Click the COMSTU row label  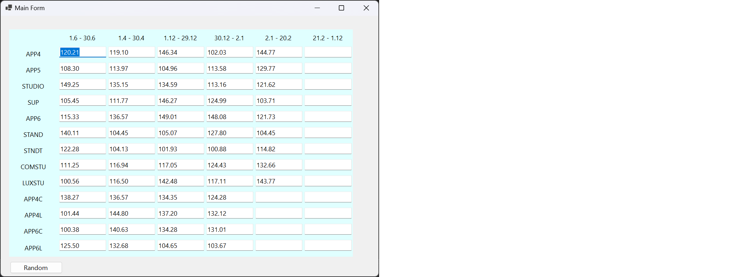click(33, 167)
